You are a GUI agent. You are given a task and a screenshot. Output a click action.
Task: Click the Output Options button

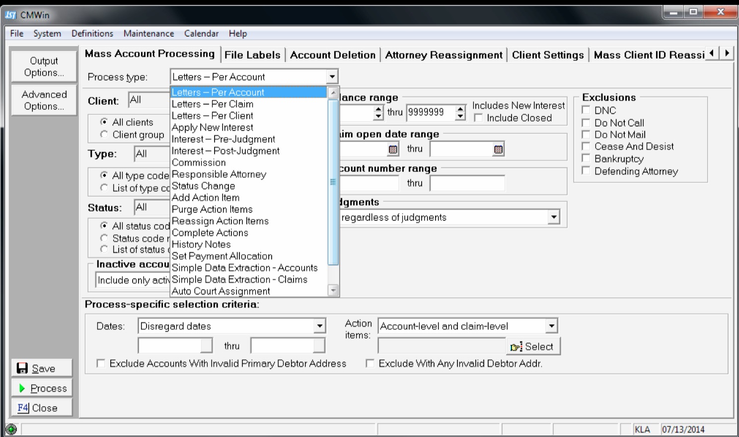point(44,67)
